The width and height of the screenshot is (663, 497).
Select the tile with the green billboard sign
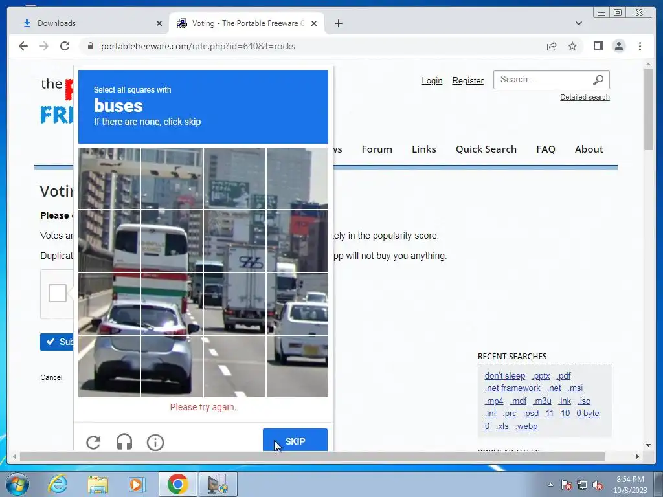point(234,179)
